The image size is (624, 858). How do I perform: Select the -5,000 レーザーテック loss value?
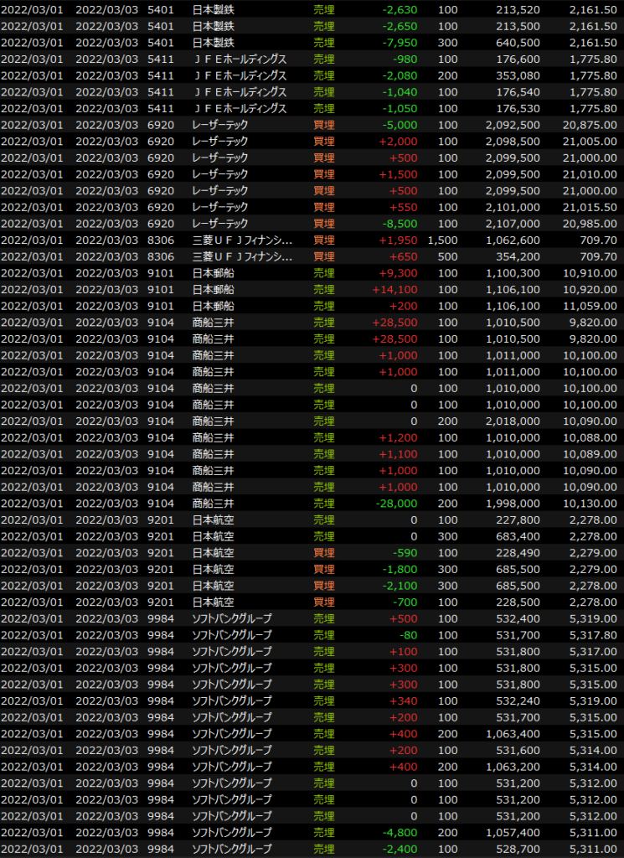coord(399,125)
